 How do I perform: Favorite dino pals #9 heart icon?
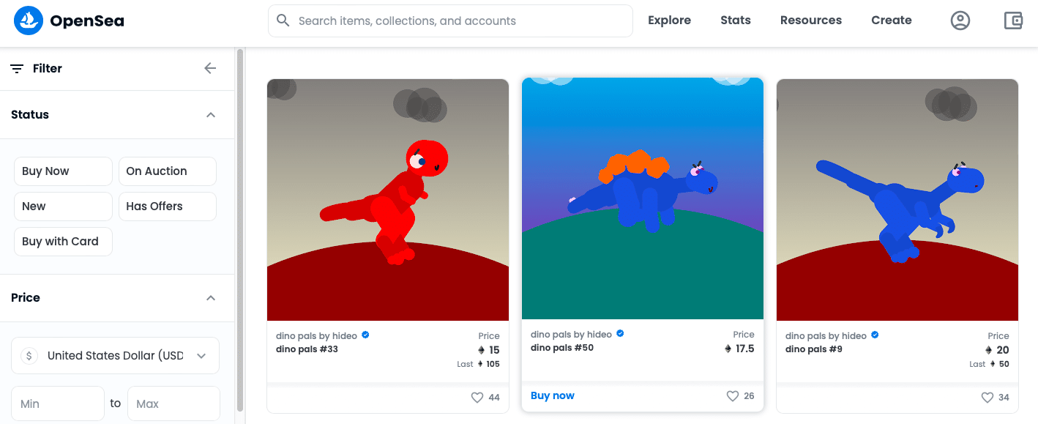(987, 398)
